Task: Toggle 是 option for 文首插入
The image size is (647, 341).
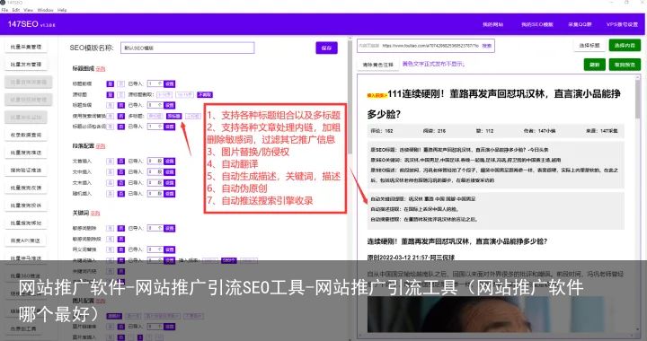Action: pyautogui.click(x=110, y=161)
